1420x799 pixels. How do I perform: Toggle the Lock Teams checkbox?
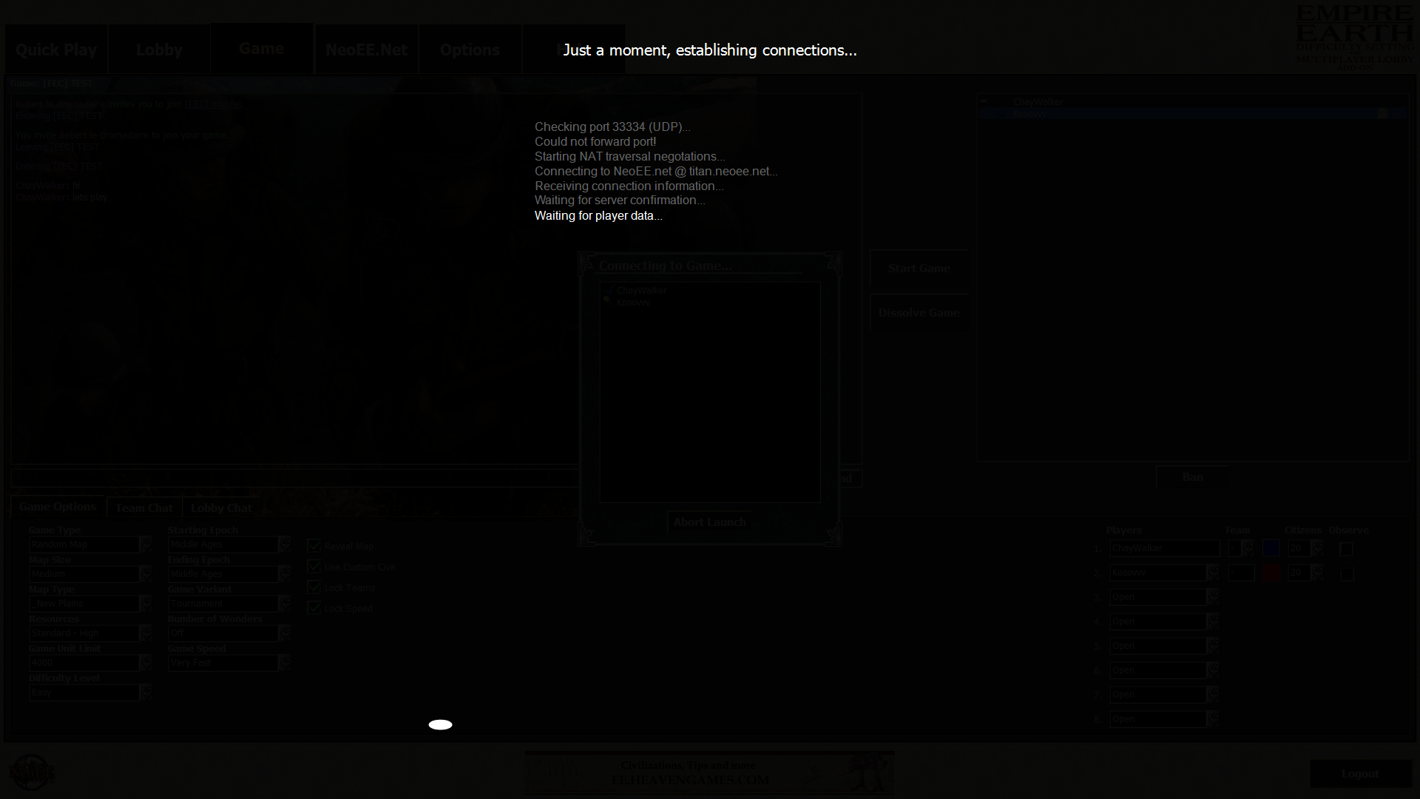coord(314,588)
